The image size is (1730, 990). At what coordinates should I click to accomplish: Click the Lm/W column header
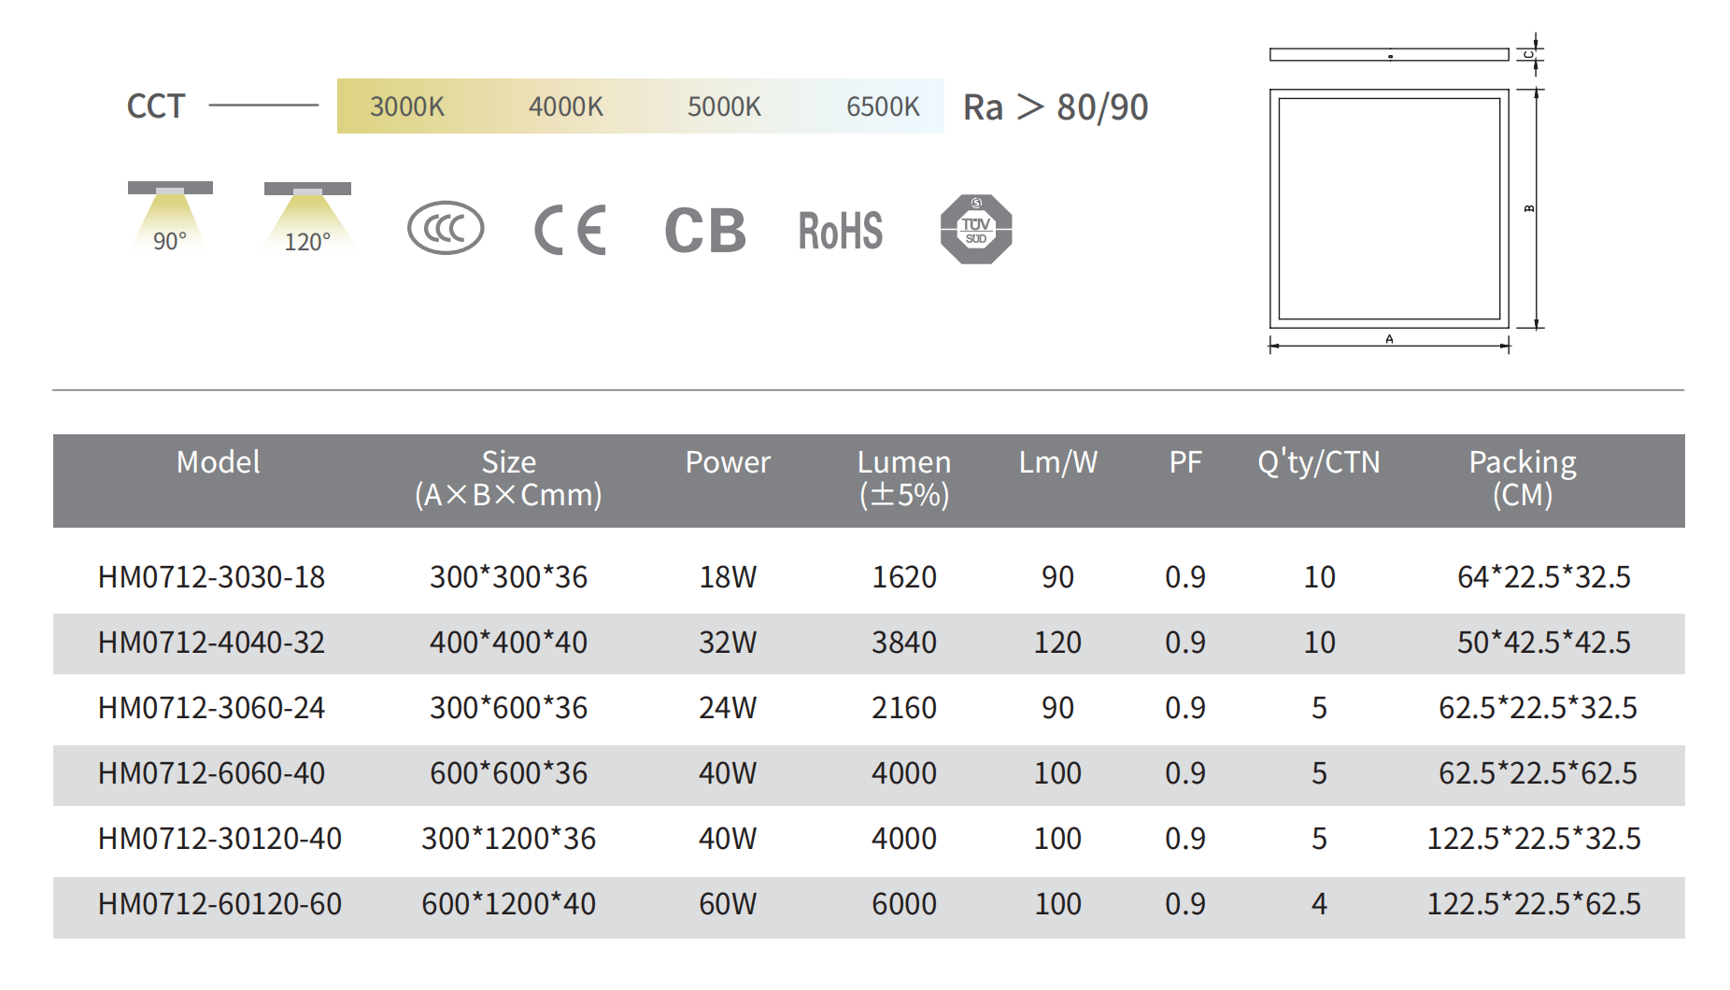tap(1057, 462)
